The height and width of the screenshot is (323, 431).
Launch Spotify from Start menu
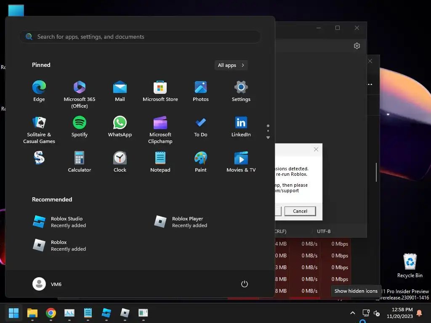tap(80, 127)
